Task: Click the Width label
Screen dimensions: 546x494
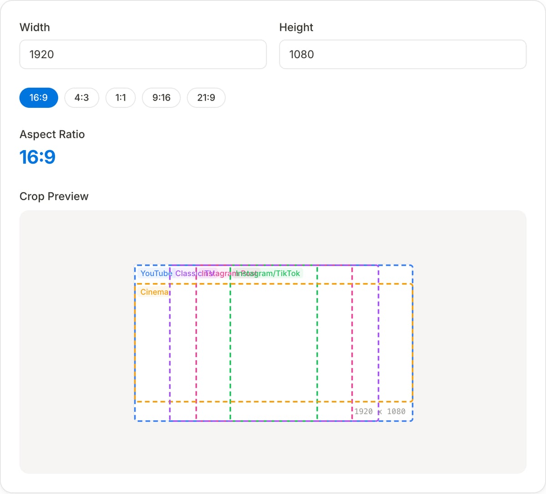Action: [x=35, y=27]
